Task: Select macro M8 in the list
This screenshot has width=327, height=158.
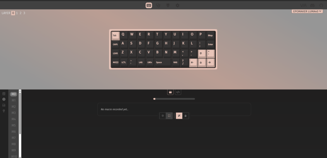Action: pyautogui.click(x=13, y=144)
